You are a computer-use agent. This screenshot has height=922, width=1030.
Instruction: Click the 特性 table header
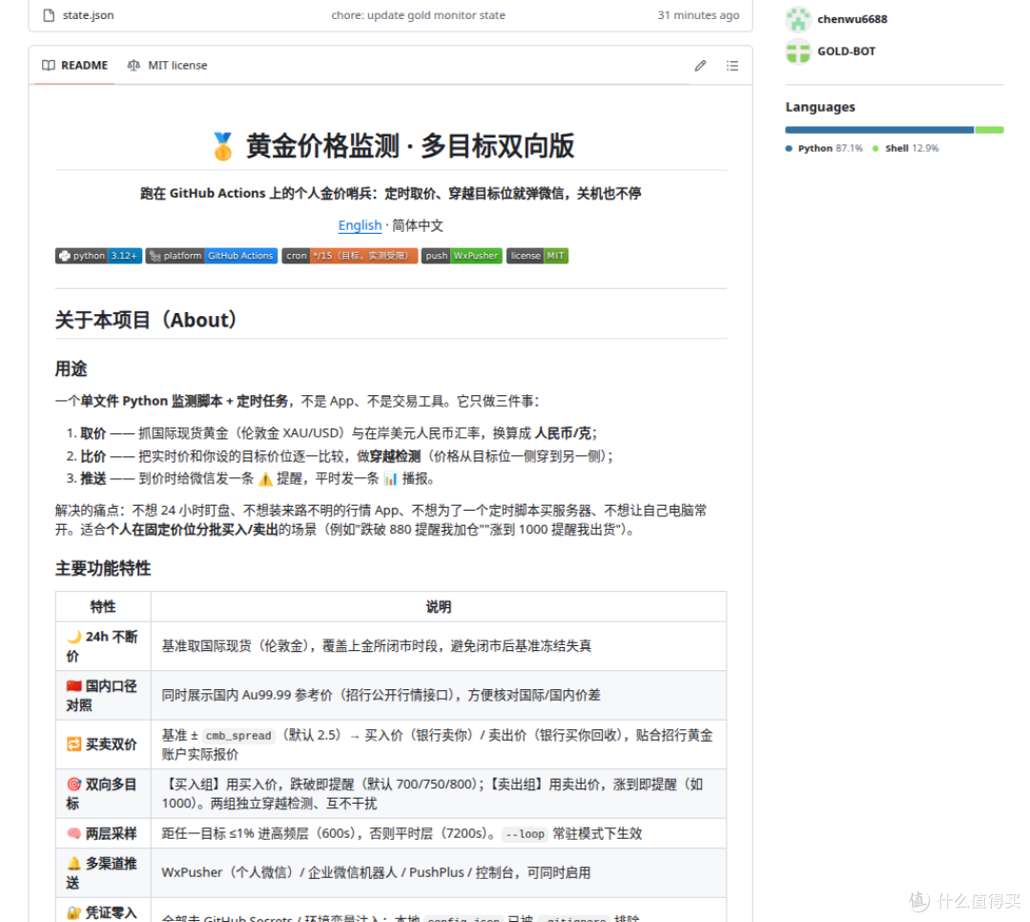103,607
